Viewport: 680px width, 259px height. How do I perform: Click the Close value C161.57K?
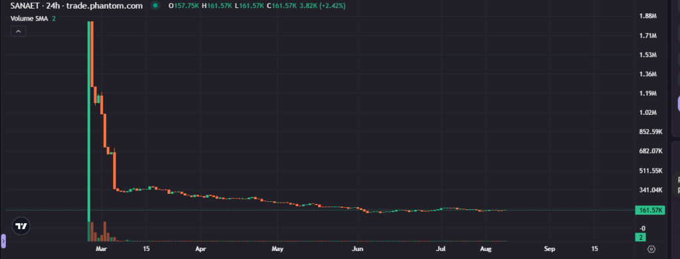click(282, 6)
